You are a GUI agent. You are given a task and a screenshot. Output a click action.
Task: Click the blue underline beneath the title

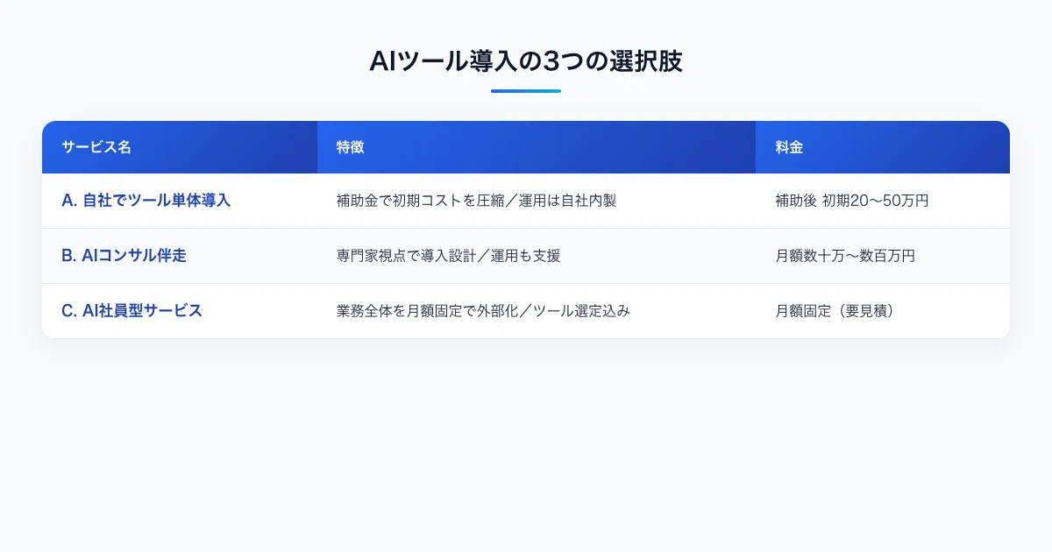point(526,91)
